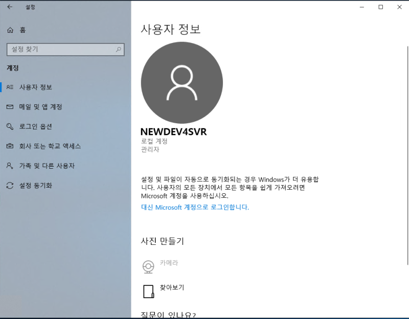Choose 찾아보기 to browse pictures

172,287
